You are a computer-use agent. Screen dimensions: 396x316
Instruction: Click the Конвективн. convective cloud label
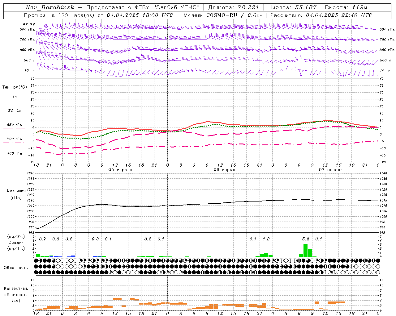pyautogui.click(x=16, y=289)
